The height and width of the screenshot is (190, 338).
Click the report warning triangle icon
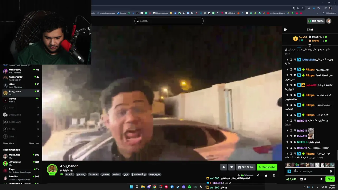266,175
